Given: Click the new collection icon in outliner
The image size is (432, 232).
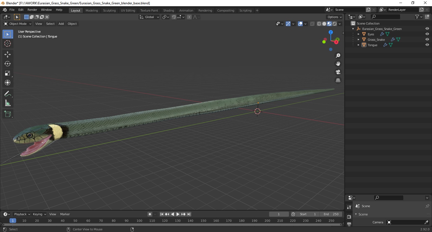Looking at the screenshot, I should click(x=427, y=17).
